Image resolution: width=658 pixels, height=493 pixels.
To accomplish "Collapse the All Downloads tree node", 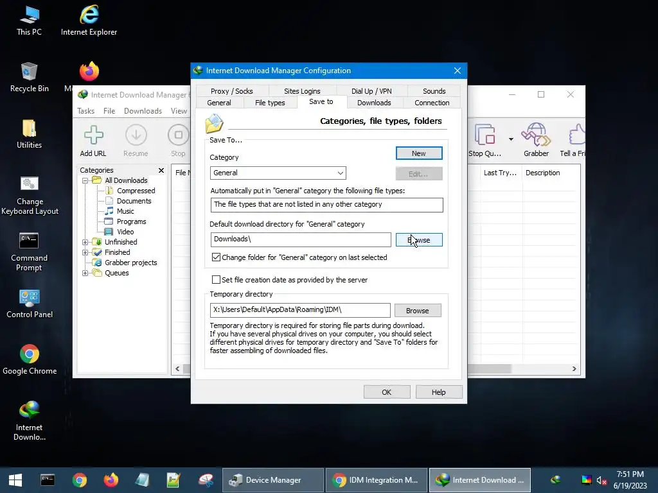I will tap(85, 180).
